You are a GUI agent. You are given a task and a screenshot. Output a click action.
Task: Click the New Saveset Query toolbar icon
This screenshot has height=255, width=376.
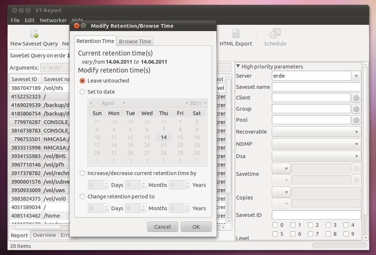[34, 33]
